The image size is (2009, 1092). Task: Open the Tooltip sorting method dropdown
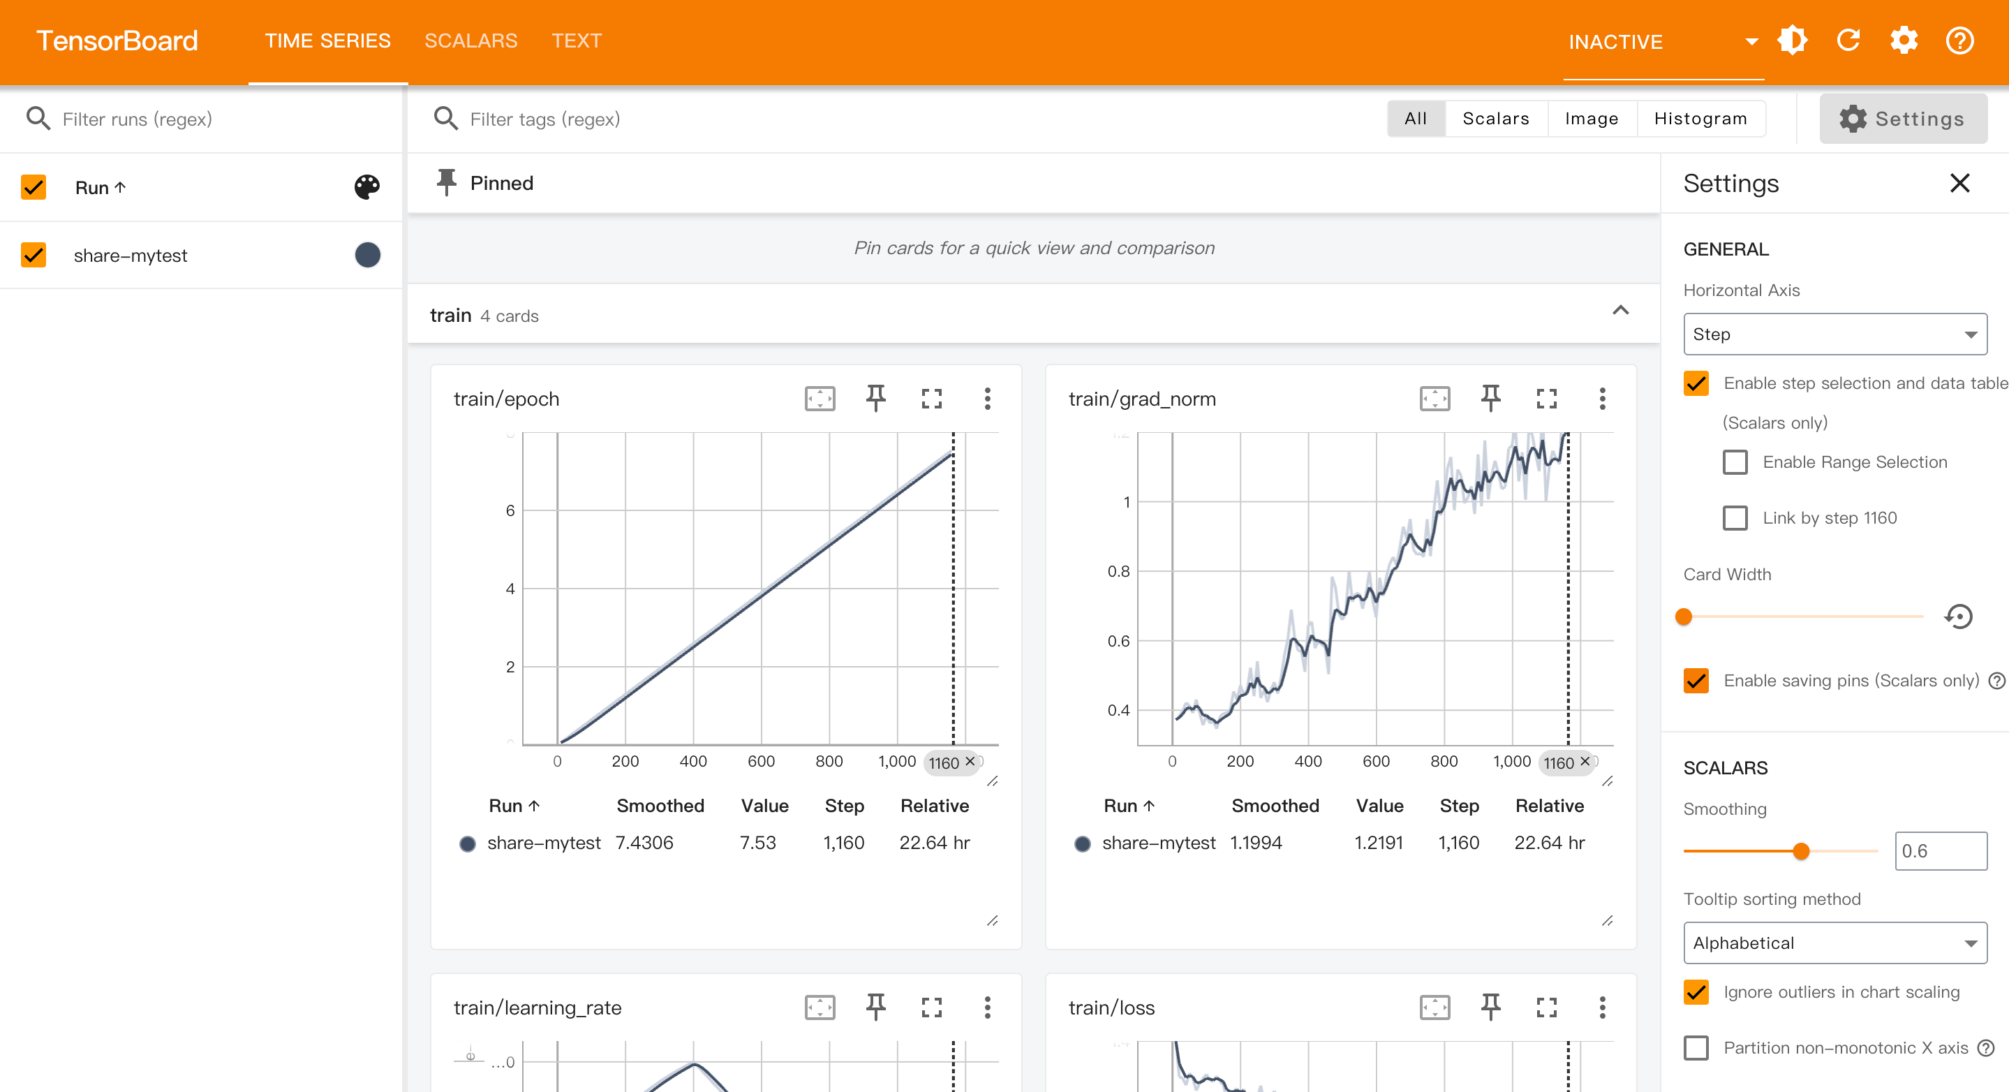(1834, 943)
